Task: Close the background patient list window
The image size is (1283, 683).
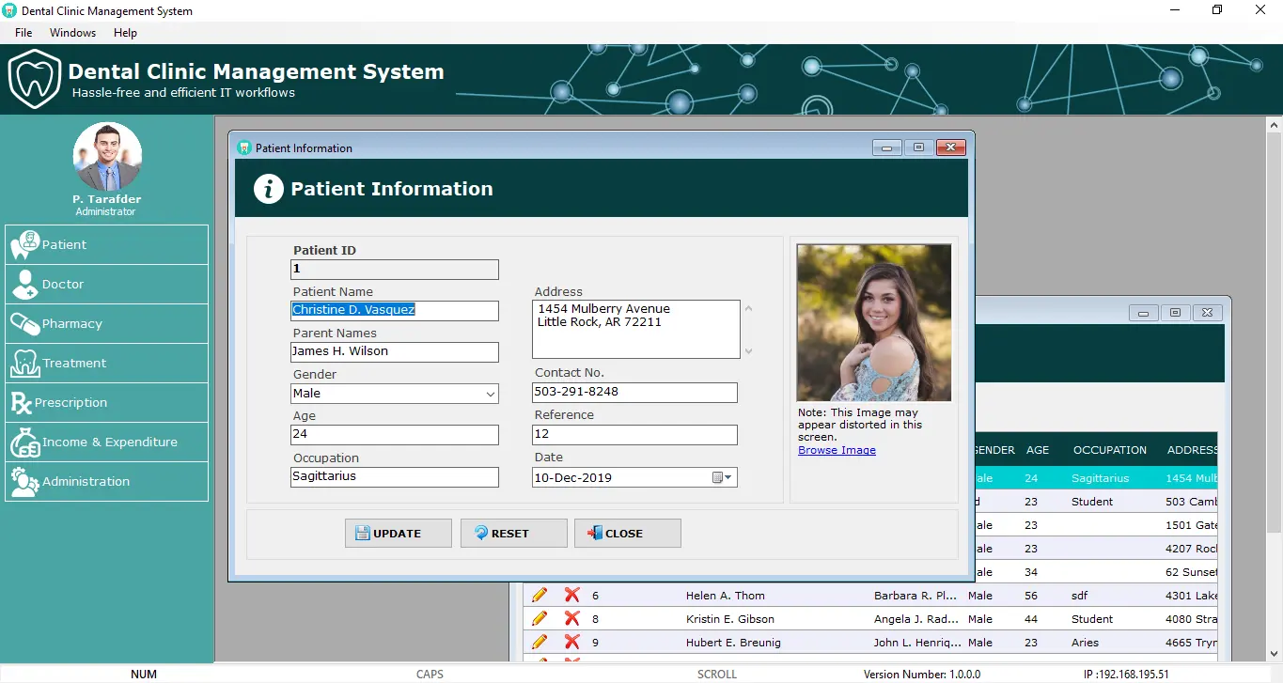Action: [1208, 313]
